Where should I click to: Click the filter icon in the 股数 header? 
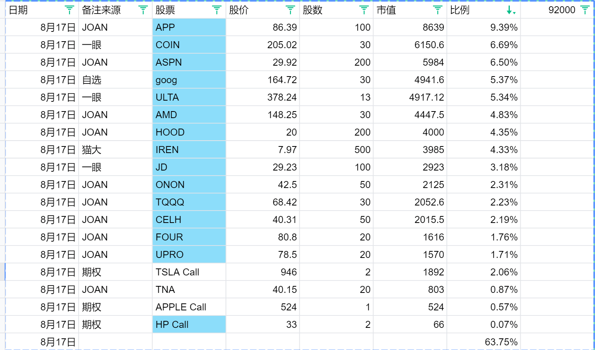[364, 10]
